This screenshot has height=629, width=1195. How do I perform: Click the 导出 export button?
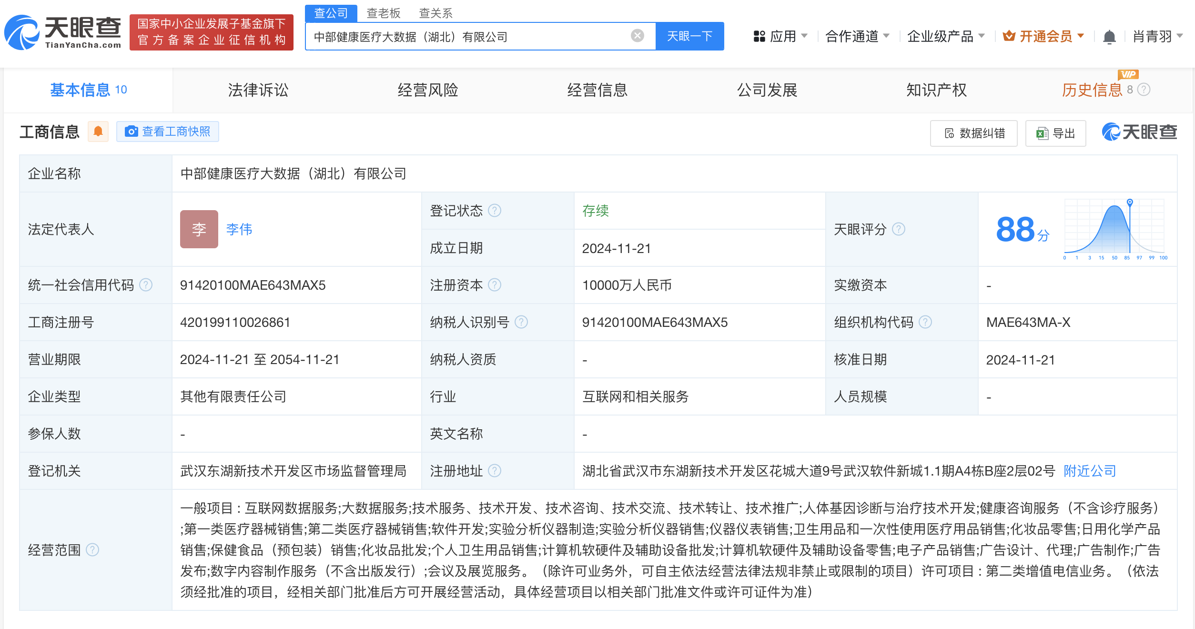[x=1055, y=133]
